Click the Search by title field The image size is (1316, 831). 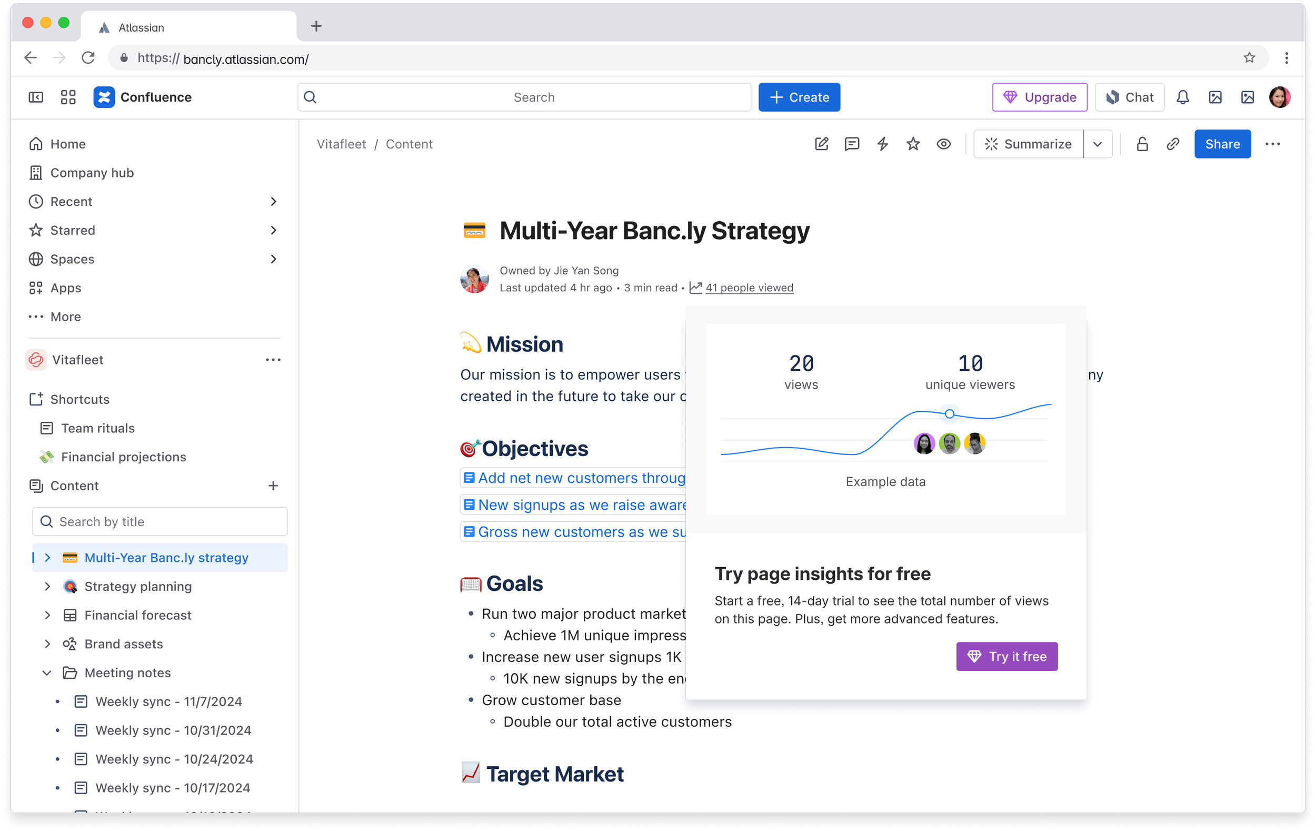pyautogui.click(x=159, y=521)
